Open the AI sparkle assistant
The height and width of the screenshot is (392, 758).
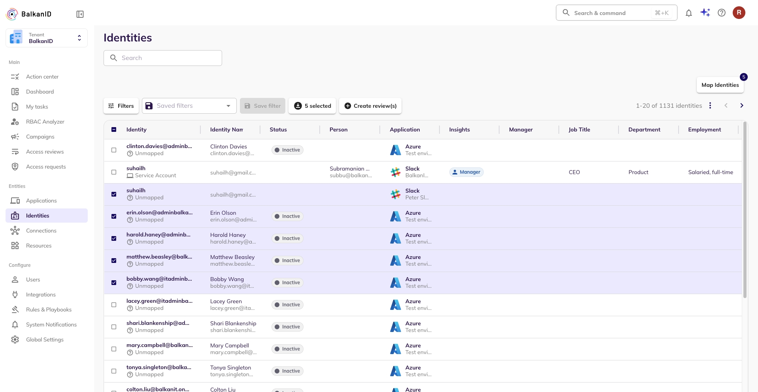[x=705, y=13]
